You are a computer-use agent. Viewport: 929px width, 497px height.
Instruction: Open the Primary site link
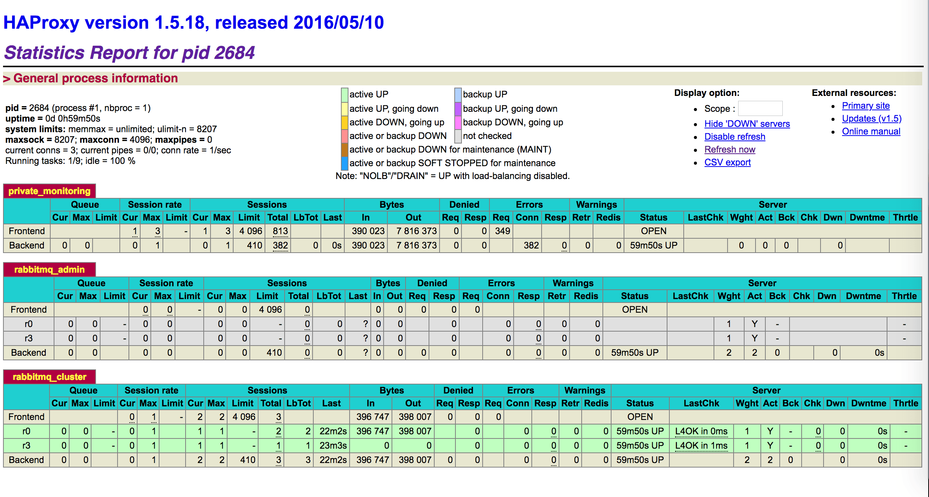coord(866,106)
